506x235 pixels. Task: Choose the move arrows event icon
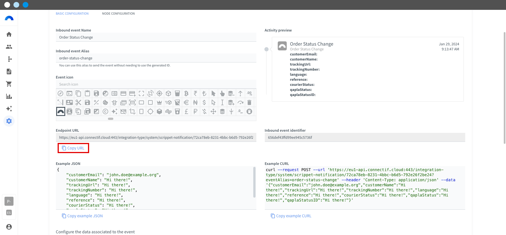point(213,111)
